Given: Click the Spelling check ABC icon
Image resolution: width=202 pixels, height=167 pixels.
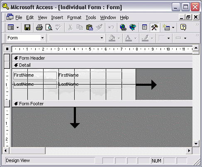Looking at the screenshot, I should [58, 27].
